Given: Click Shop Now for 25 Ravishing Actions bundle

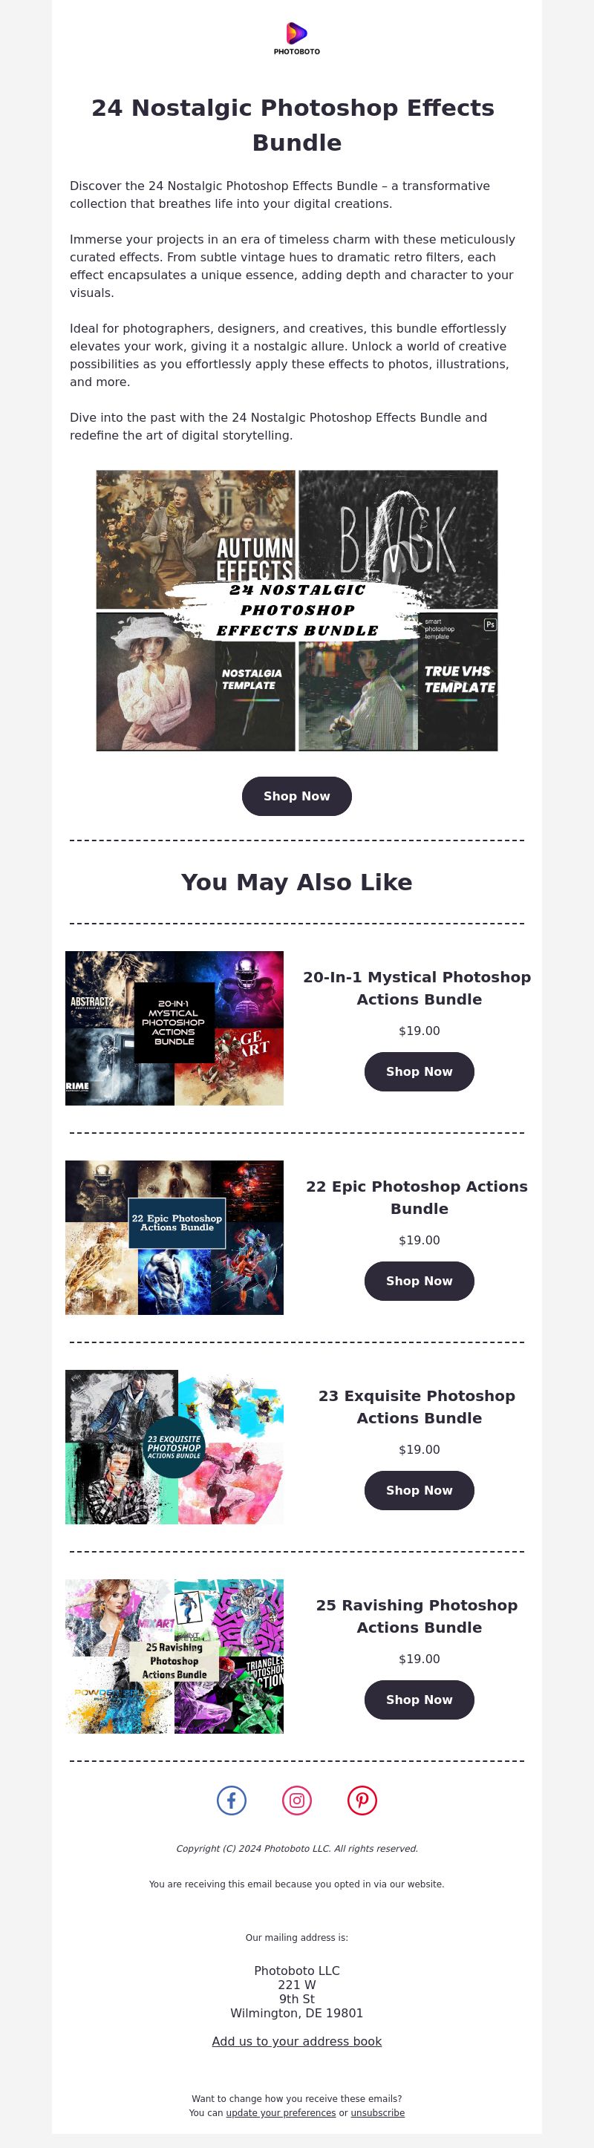Looking at the screenshot, I should click(x=419, y=1700).
